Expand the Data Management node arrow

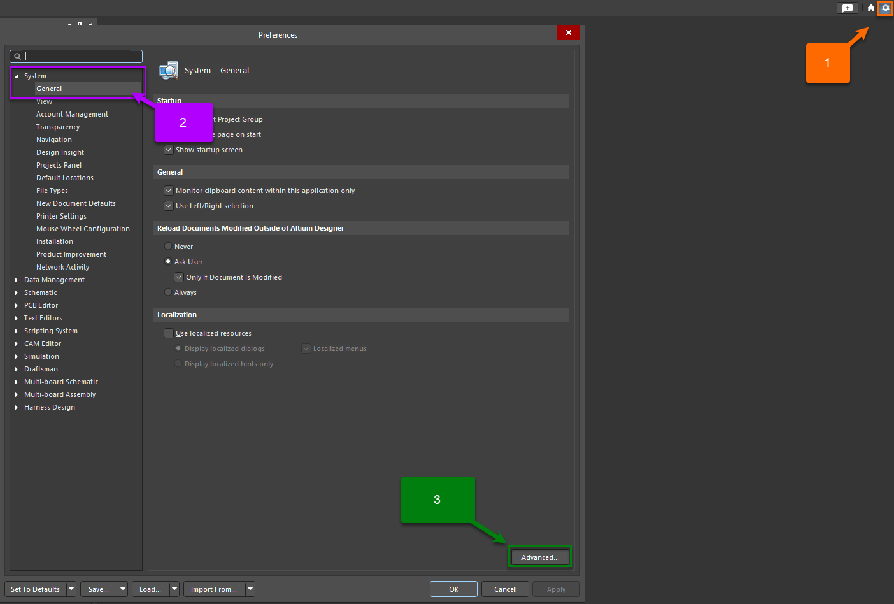[x=17, y=280]
